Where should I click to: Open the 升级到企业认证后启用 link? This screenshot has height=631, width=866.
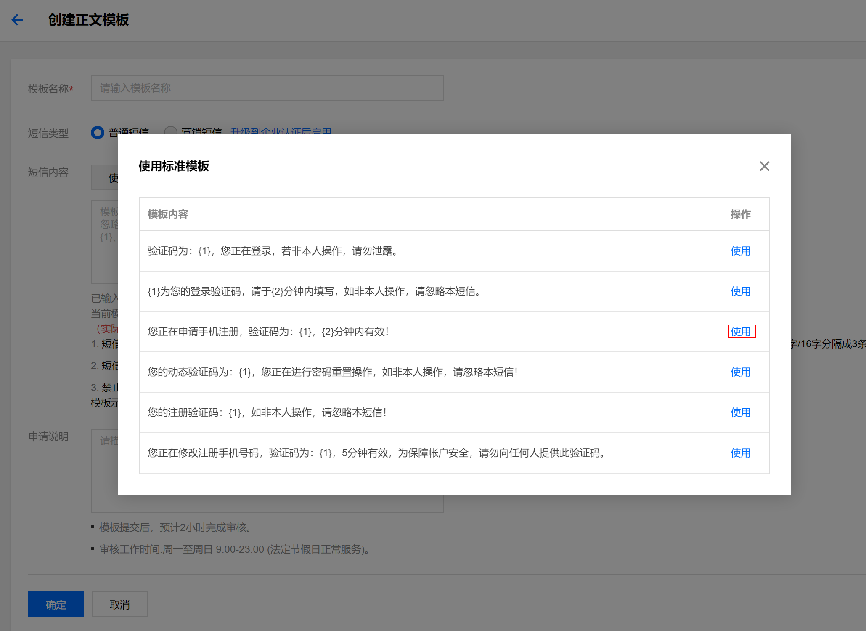[281, 132]
